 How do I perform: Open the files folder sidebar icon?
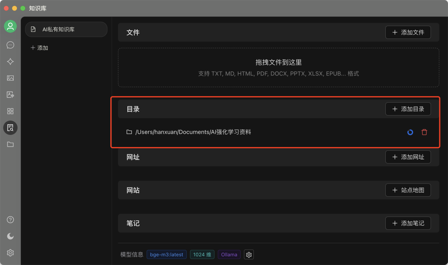10,145
